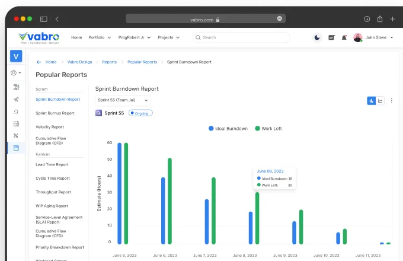
Task: Go to Vabro Design in the breadcrumb
Action: coord(79,62)
